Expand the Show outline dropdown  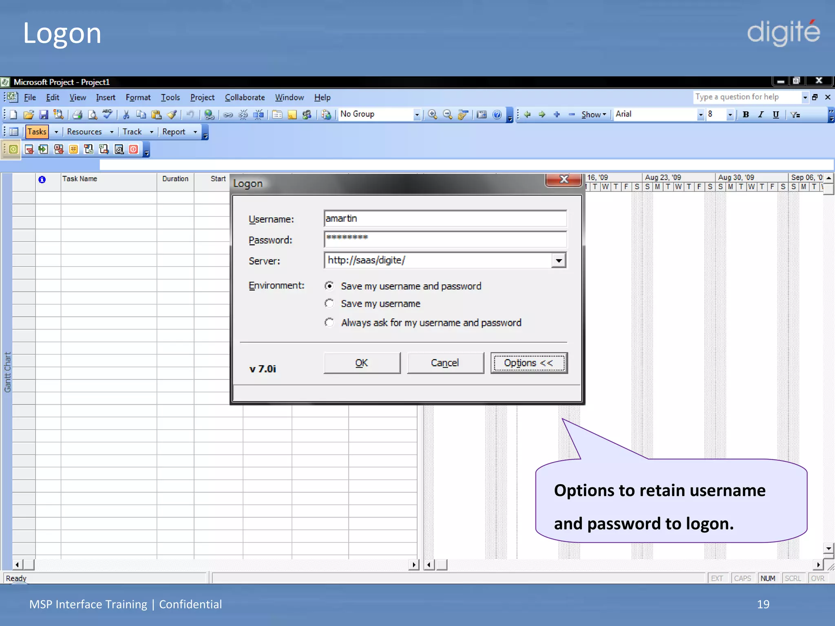point(594,115)
